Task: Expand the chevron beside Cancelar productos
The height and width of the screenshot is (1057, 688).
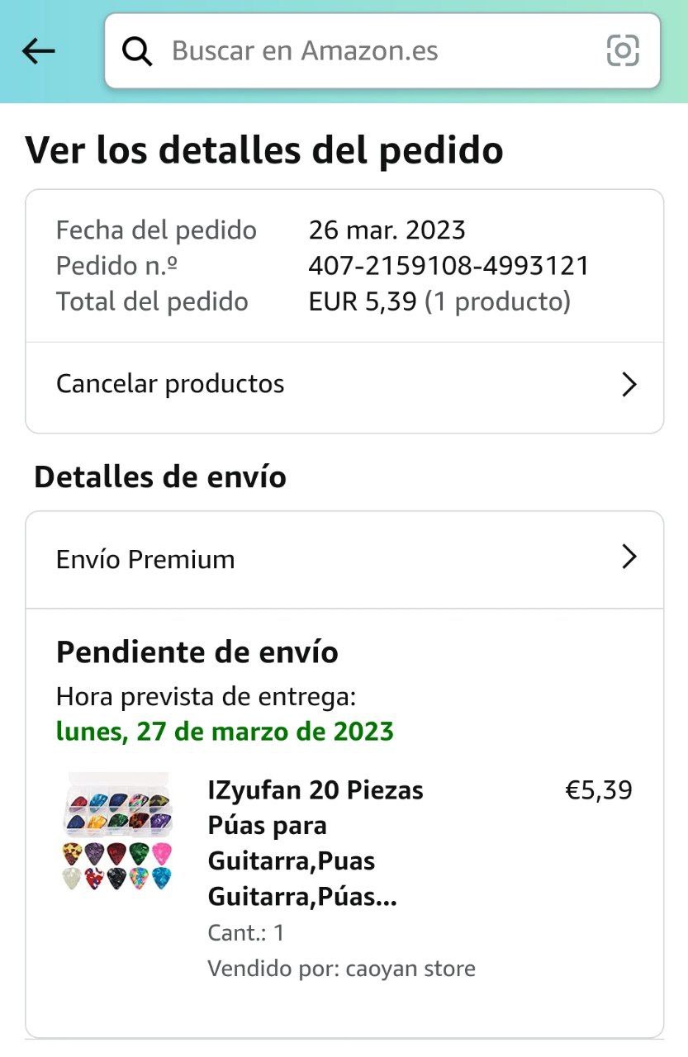Action: pos(629,385)
